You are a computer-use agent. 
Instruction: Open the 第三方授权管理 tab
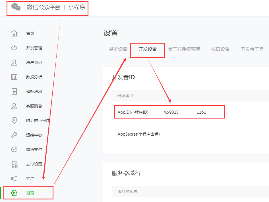coord(184,49)
